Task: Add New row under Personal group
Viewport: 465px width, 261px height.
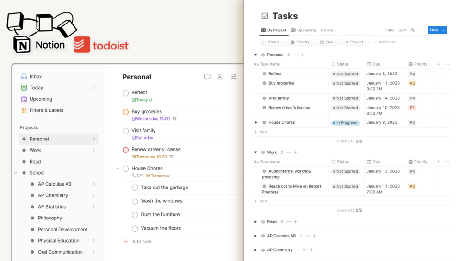Action: pos(260,132)
